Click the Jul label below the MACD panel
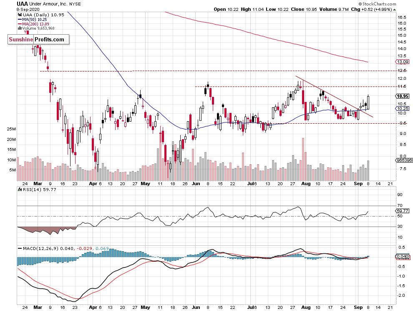 click(251, 307)
